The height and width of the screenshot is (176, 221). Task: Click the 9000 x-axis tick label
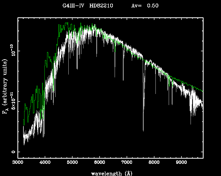(x=181, y=163)
